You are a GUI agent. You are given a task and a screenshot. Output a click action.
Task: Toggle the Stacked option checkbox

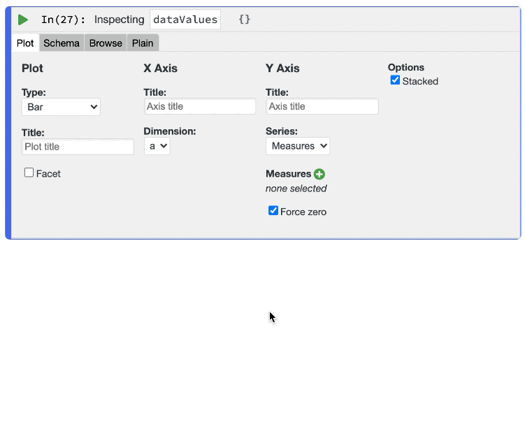pos(396,80)
